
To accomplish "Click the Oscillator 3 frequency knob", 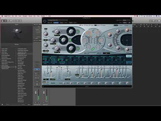I will tap(57, 48).
